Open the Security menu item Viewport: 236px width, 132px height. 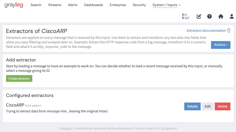click(x=139, y=5)
